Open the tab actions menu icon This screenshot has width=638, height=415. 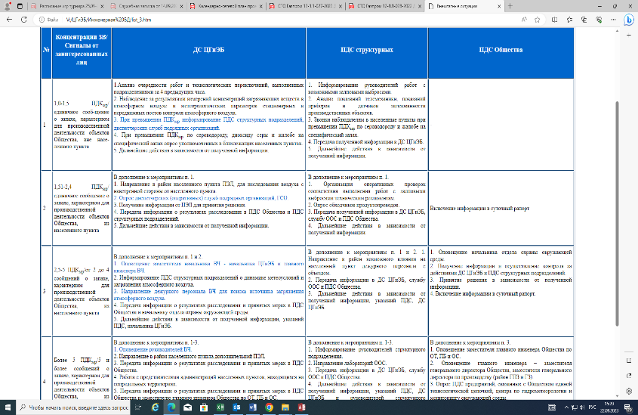click(x=20, y=6)
